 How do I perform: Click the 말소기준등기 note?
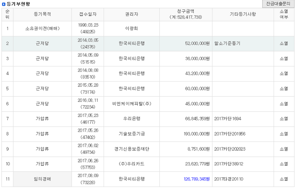227,44
